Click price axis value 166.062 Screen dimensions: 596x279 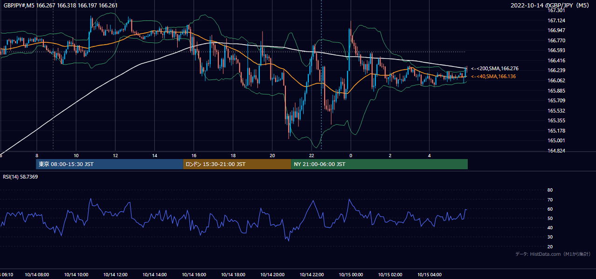coord(556,80)
